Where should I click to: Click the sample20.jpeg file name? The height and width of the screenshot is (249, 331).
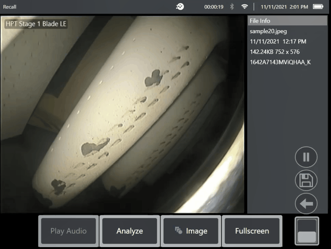tap(268, 31)
